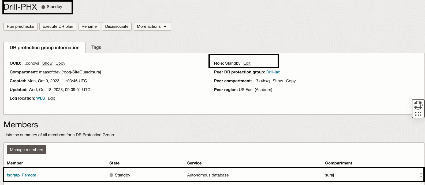The image size is (425, 185).
Task: Click the Rename button
Action: [x=89, y=26]
